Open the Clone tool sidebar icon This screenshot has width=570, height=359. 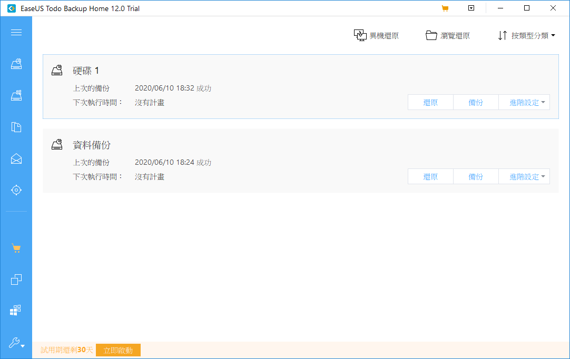(16, 280)
